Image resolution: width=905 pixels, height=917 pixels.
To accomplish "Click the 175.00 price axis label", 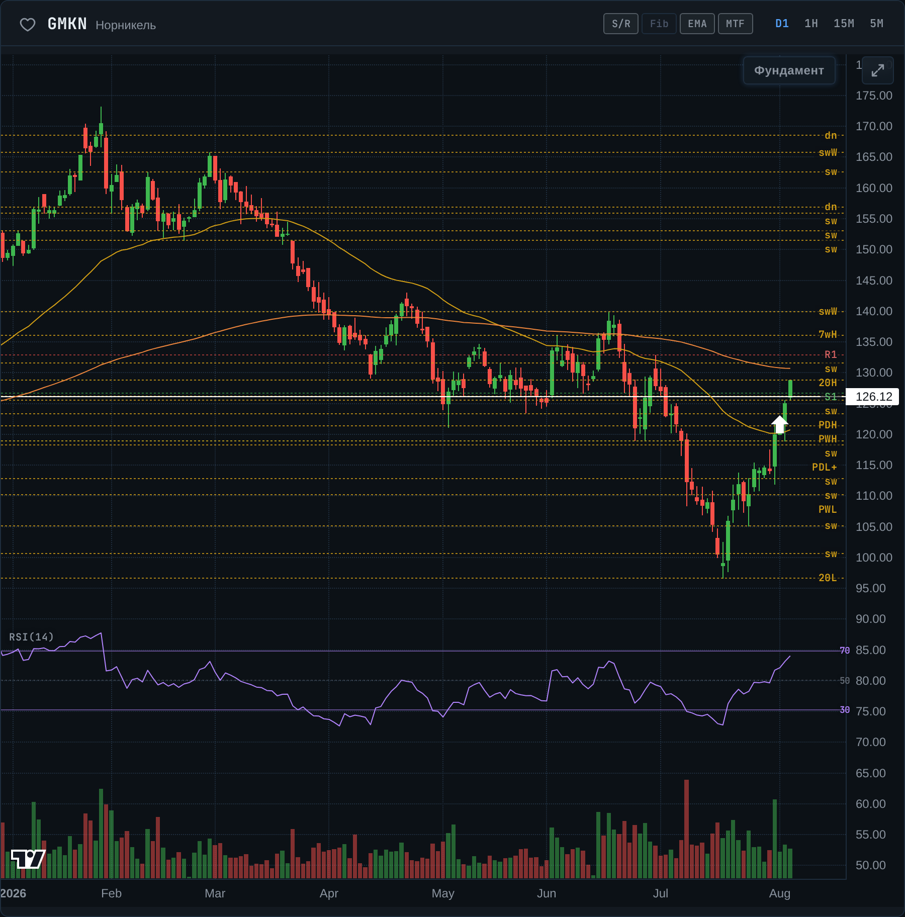I will click(x=874, y=96).
